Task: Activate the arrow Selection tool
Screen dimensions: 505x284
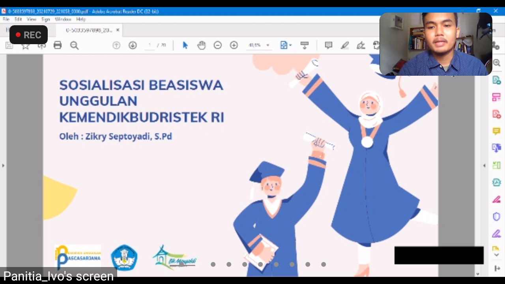Action: point(185,45)
